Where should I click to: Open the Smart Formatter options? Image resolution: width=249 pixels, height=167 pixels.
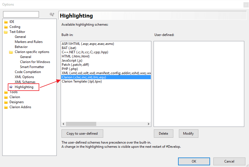click(x=32, y=67)
